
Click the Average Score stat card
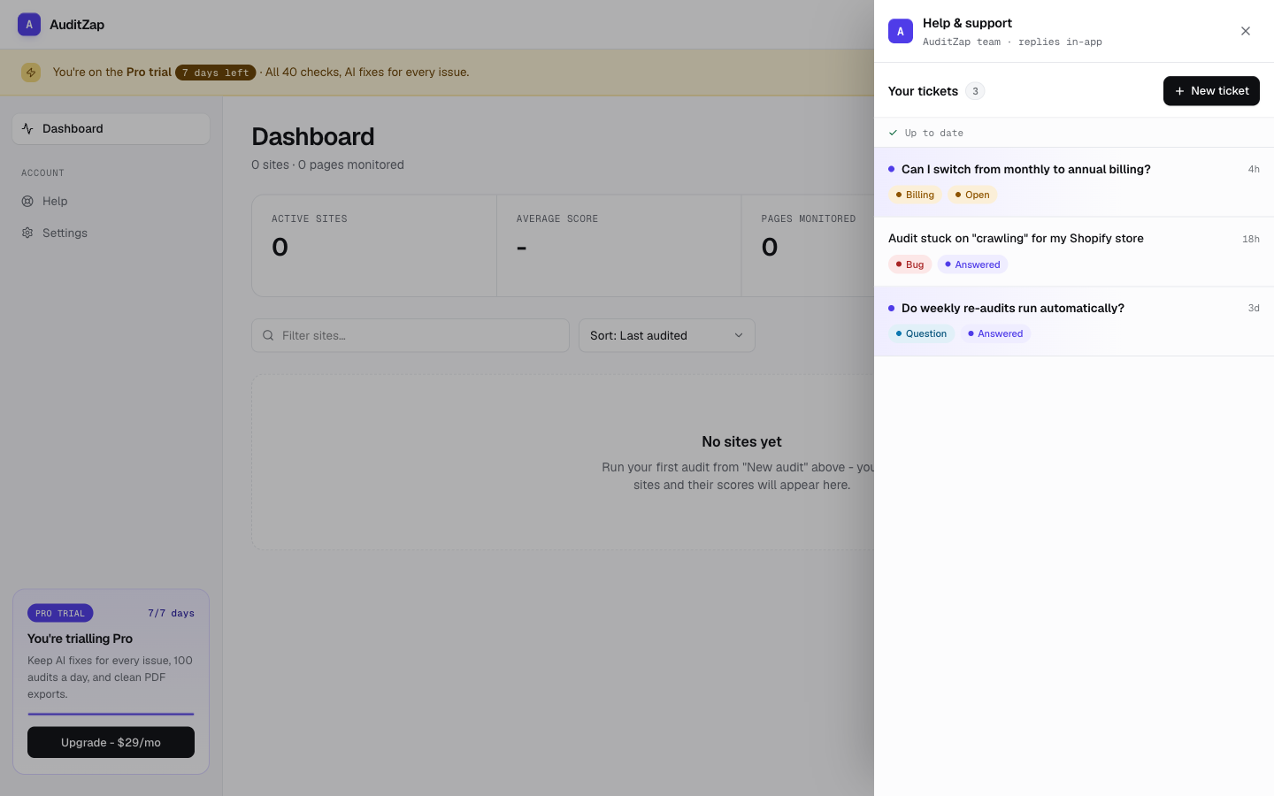point(619,246)
